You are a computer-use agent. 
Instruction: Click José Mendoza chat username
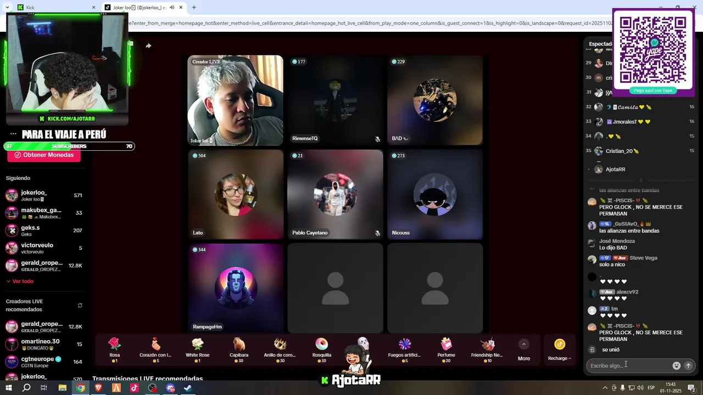tap(617, 241)
